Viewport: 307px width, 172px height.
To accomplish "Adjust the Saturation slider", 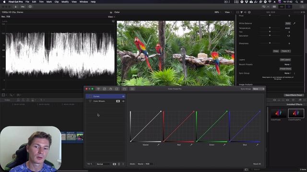I will (270, 35).
